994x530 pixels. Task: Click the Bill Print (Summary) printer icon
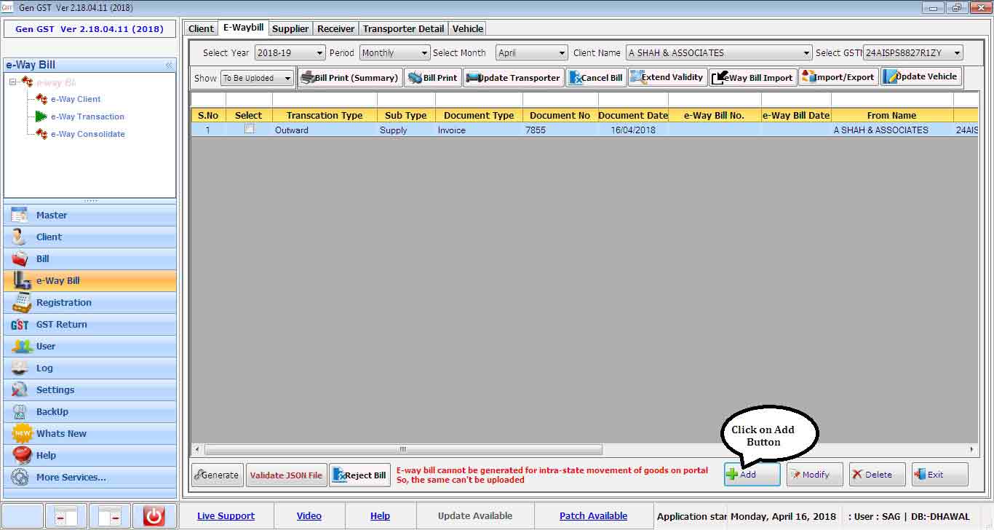click(308, 77)
